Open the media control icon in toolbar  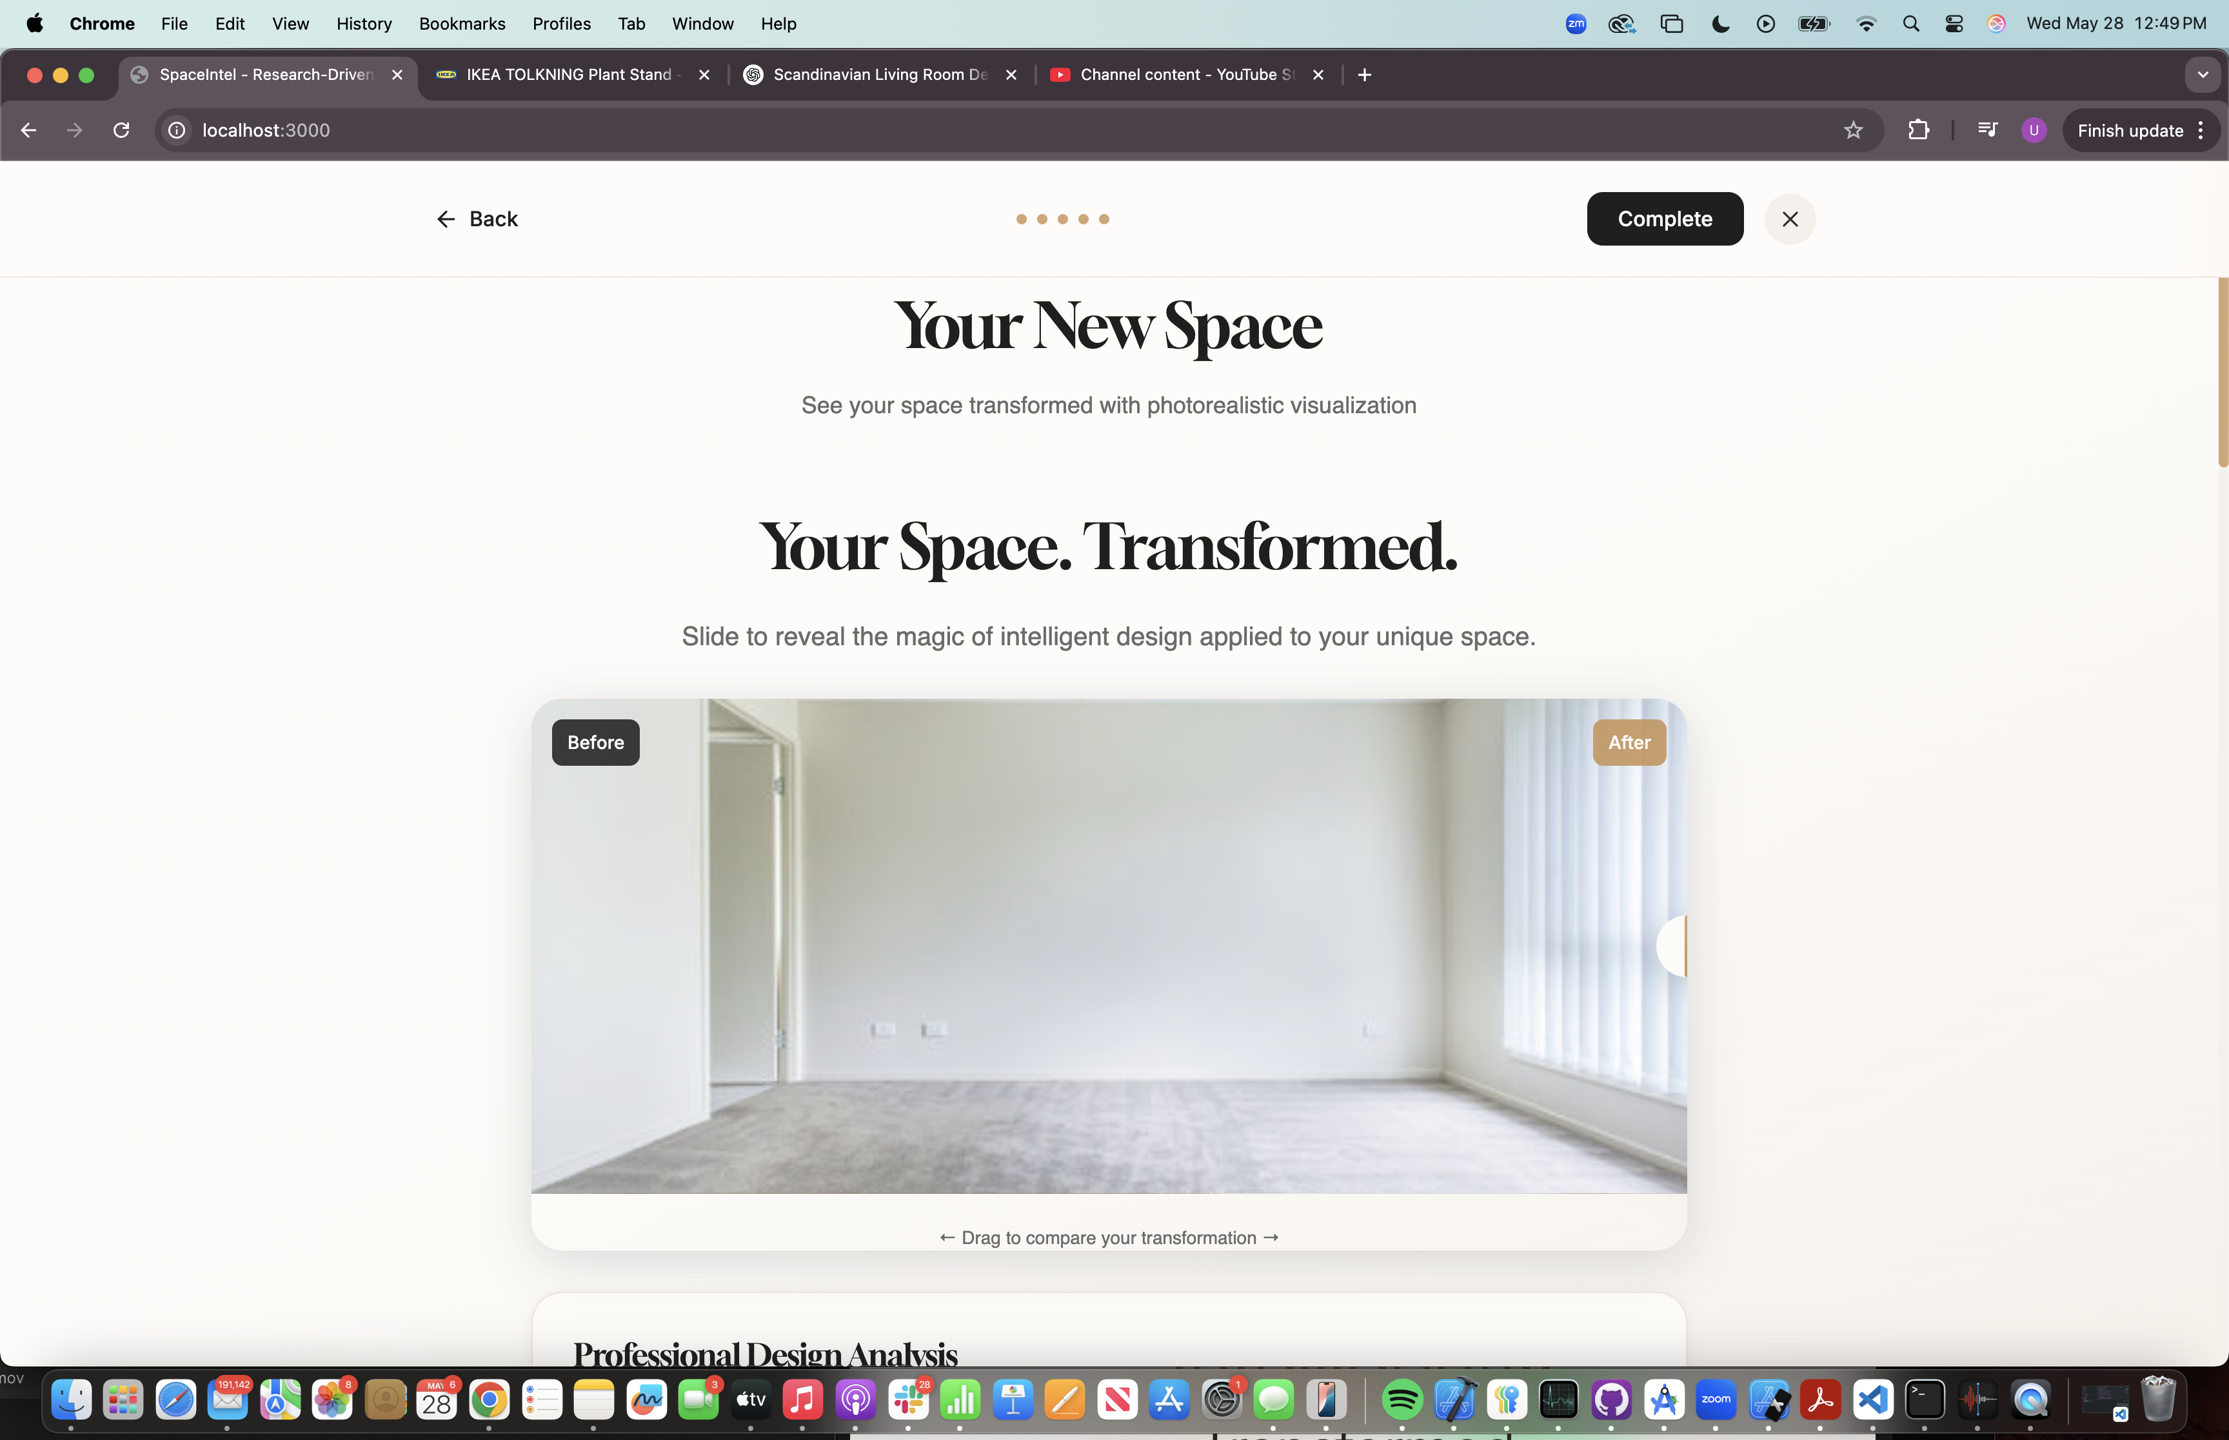[x=1988, y=130]
